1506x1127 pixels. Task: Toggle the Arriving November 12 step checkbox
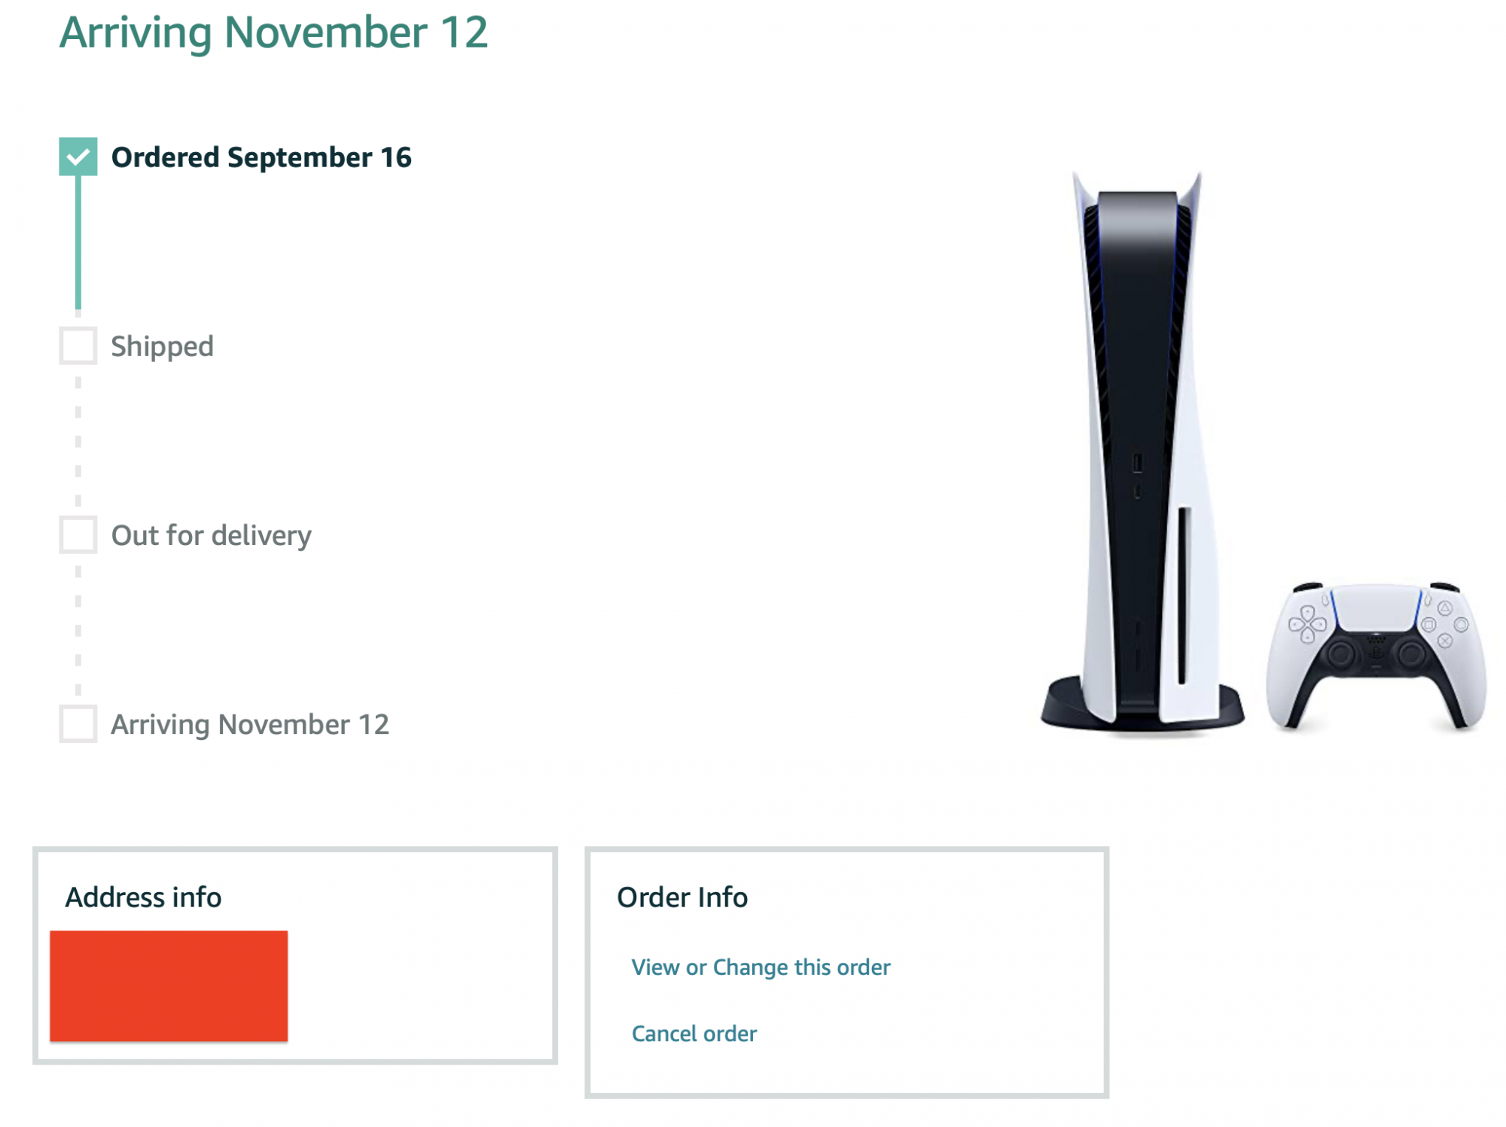[78, 723]
